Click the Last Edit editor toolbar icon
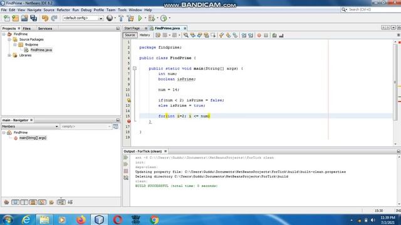This screenshot has height=225, width=401. tap(158, 36)
